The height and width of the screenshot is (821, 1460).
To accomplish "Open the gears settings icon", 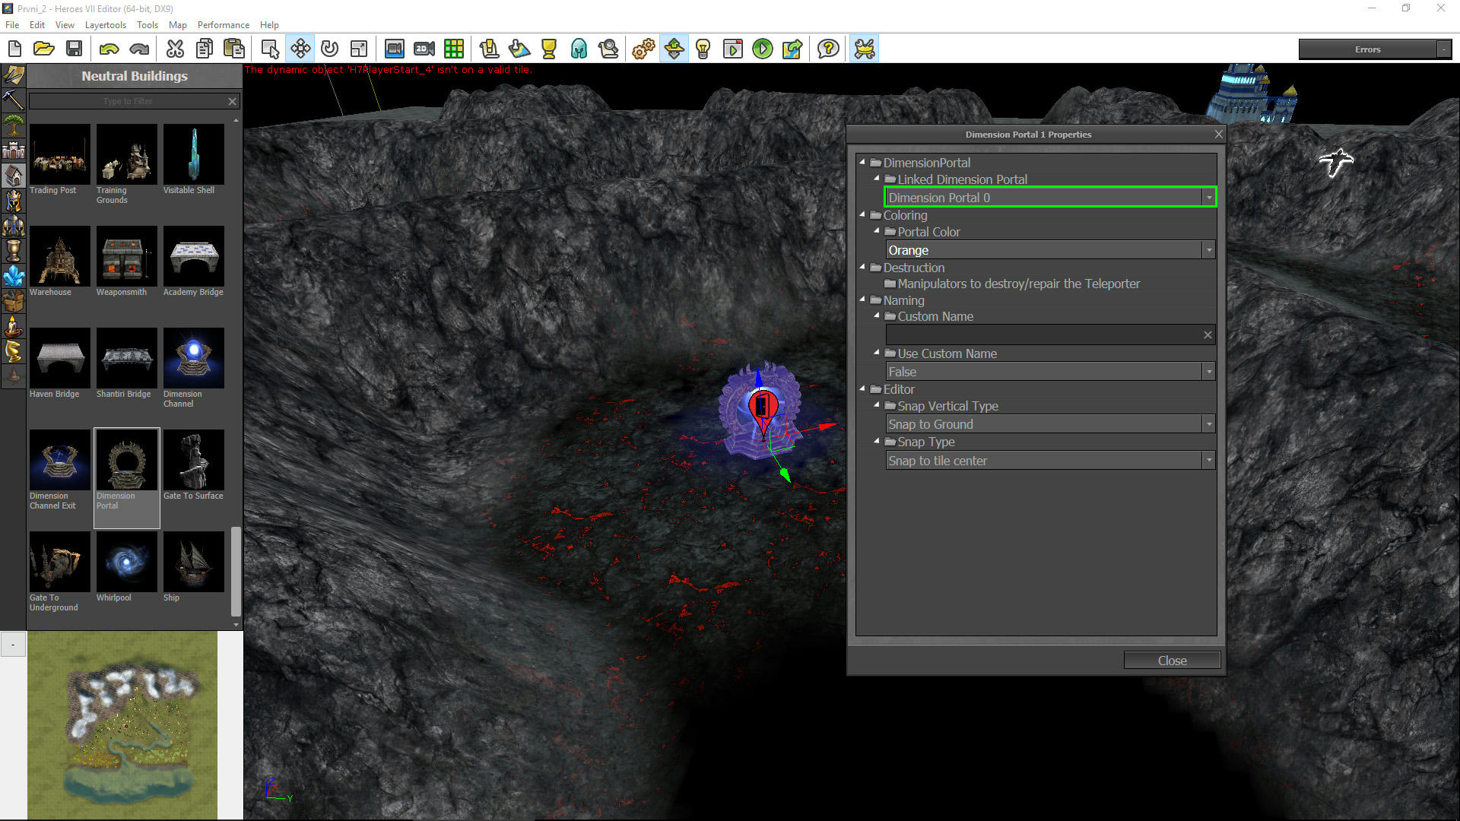I will (x=644, y=49).
